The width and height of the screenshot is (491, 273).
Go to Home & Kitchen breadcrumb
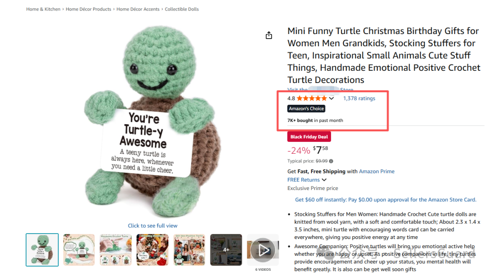(43, 9)
